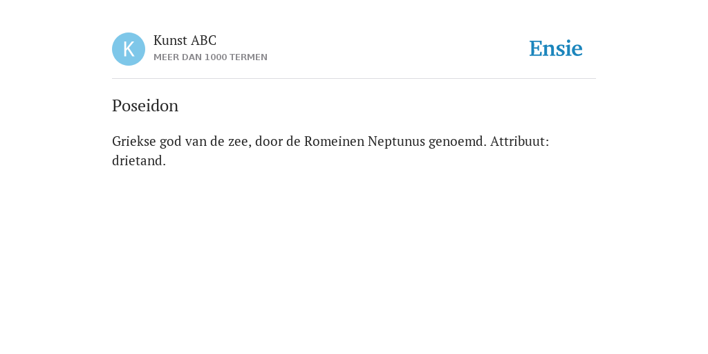Click the blue circular K avatar

tap(129, 49)
